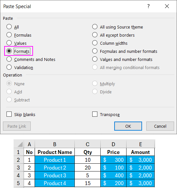Select column E header
Viewport: 177px width, 188px height.
[140, 144]
